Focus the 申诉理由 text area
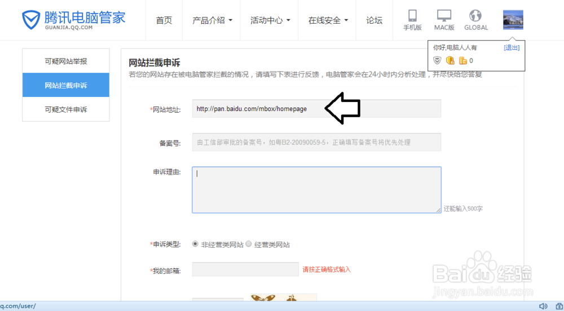This screenshot has height=311, width=564. pos(316,190)
